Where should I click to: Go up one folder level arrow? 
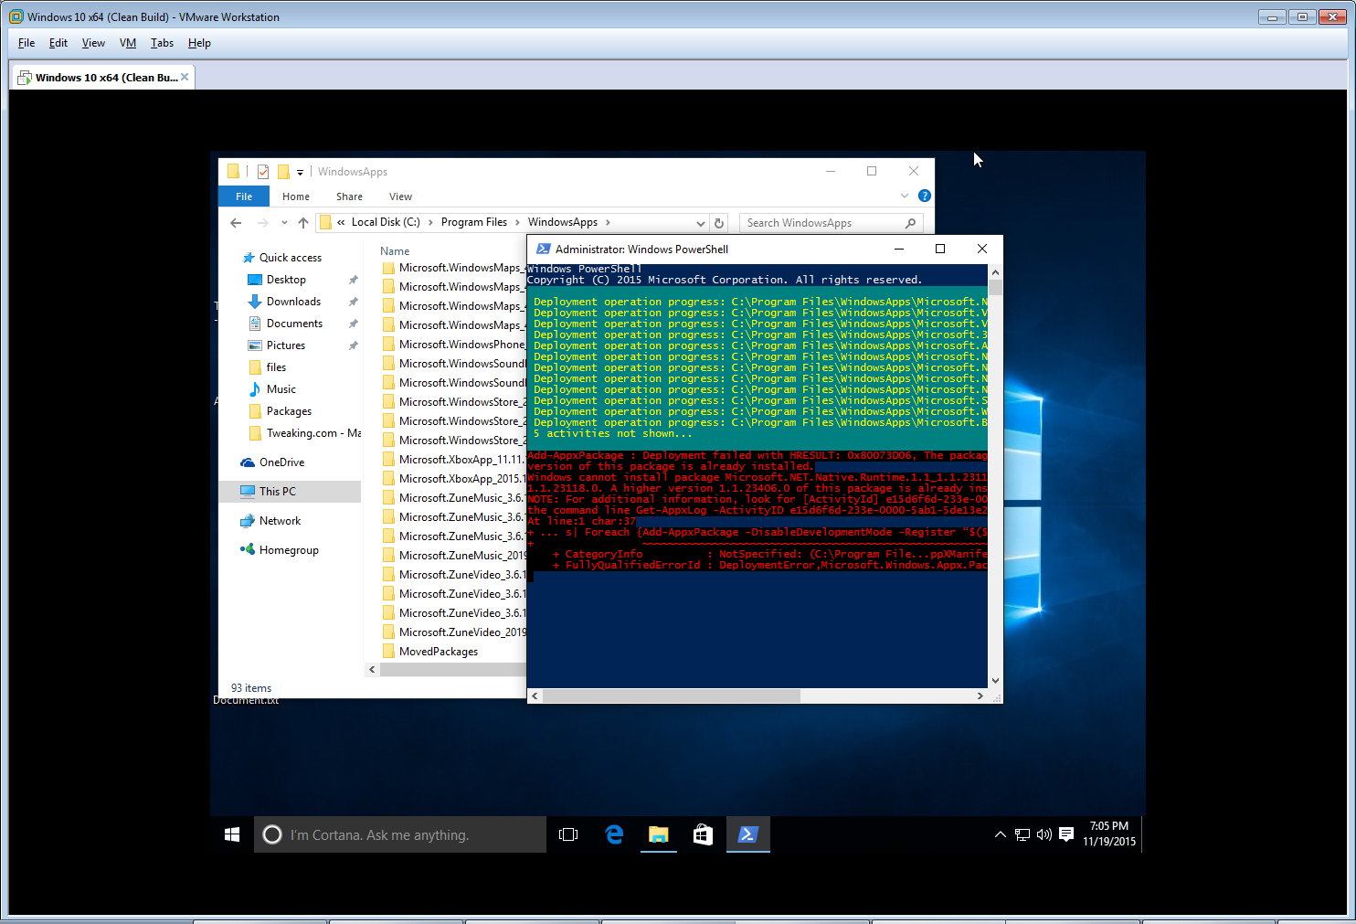[x=303, y=223]
